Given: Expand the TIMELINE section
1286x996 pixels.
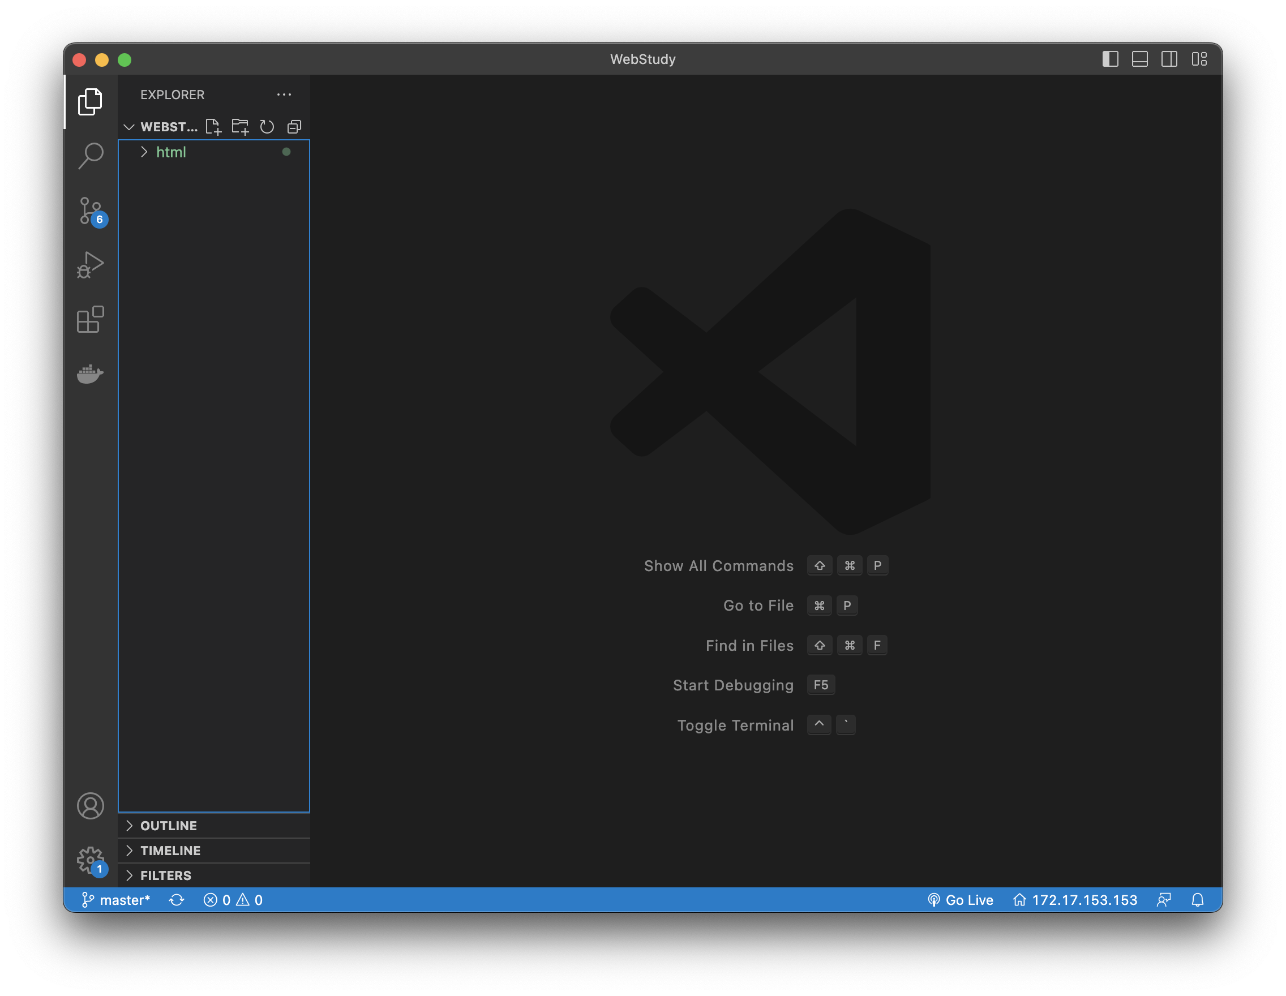Looking at the screenshot, I should [214, 851].
